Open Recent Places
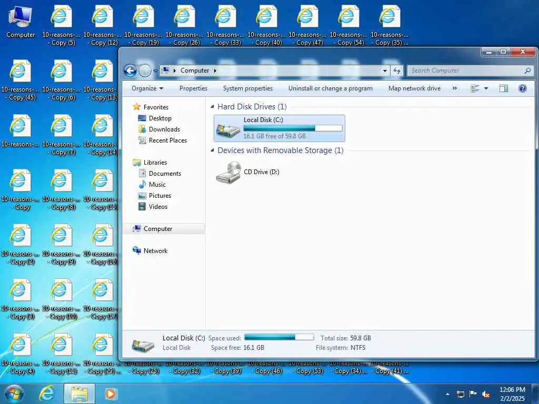 coord(163,140)
